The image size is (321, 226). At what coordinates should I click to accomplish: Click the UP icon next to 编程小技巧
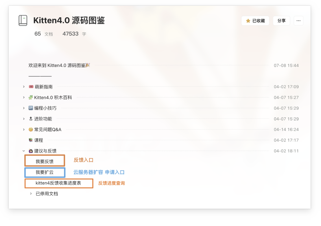[x=31, y=108]
